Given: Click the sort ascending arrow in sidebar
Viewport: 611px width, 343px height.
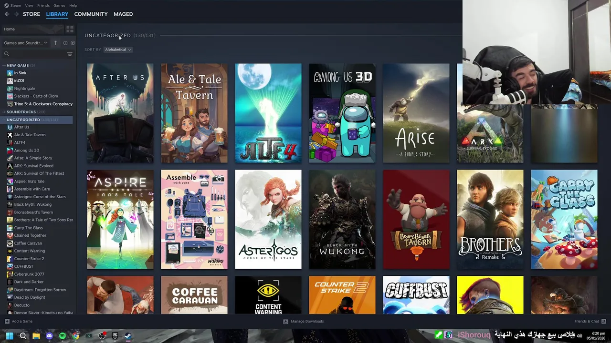Looking at the screenshot, I should 55,43.
